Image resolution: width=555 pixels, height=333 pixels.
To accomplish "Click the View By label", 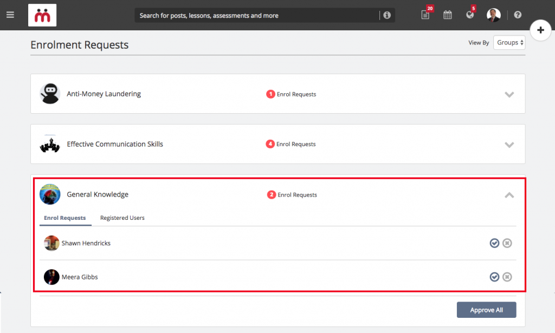I will click(x=479, y=42).
